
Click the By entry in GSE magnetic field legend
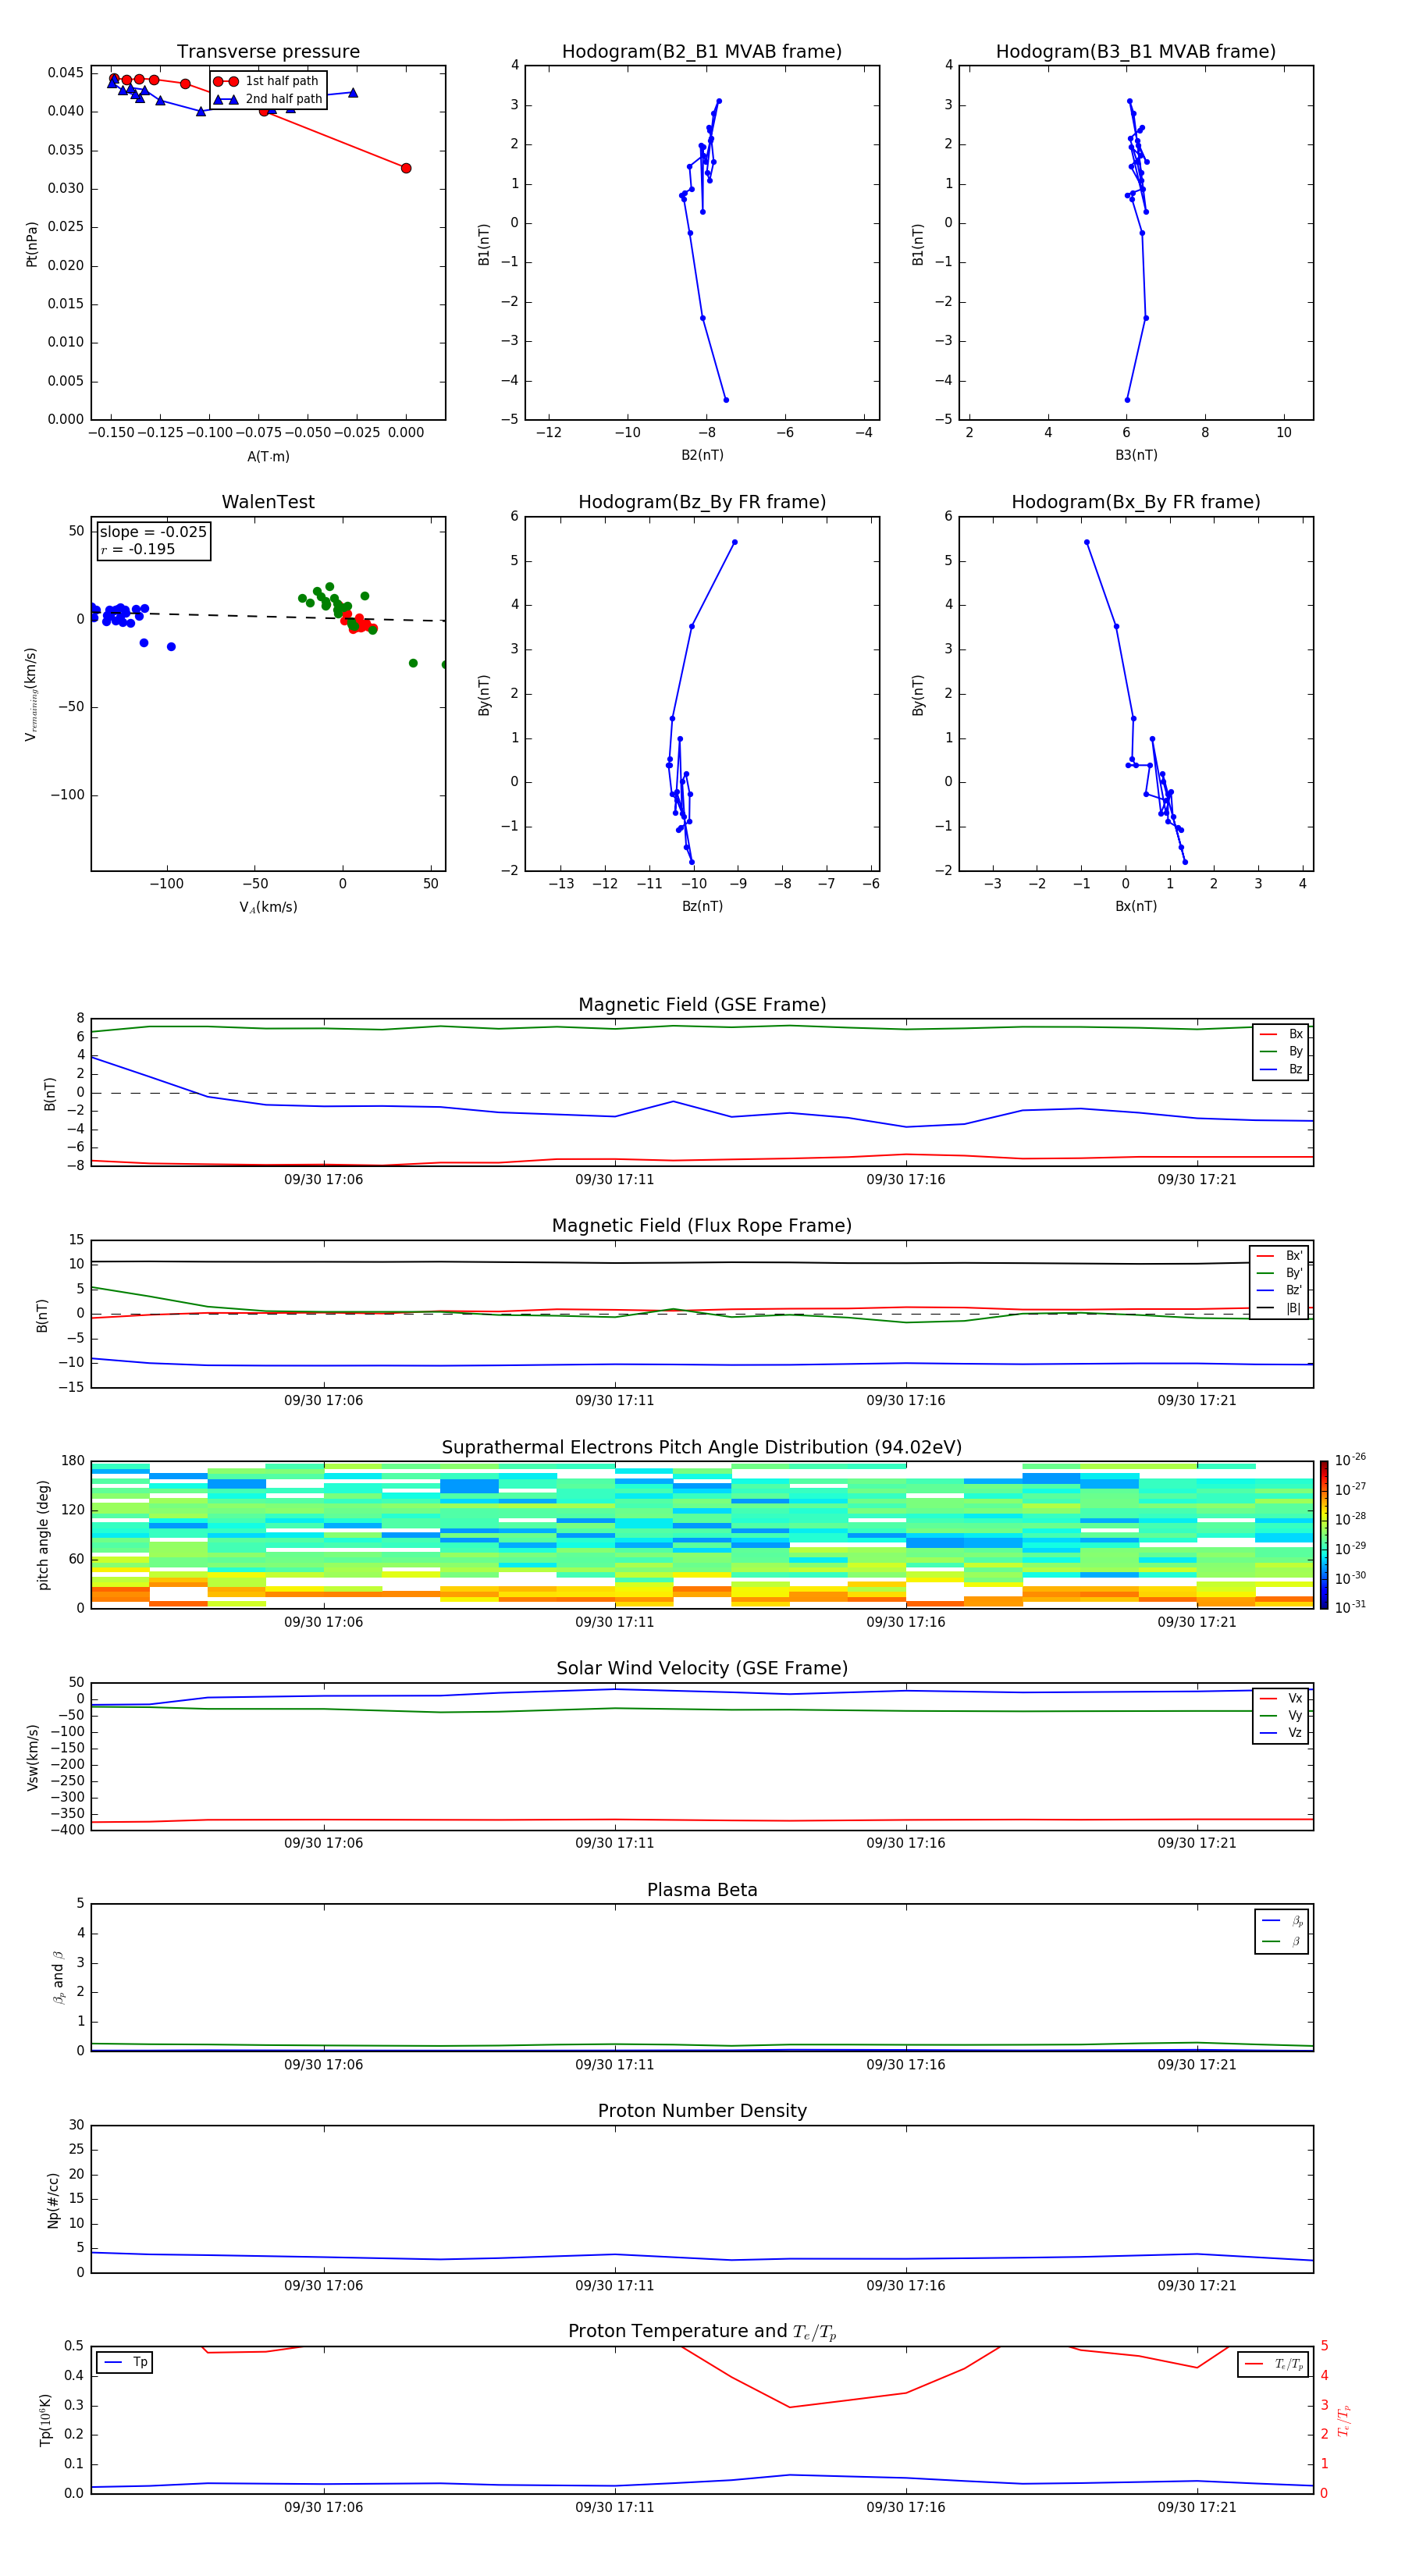point(1281,1051)
